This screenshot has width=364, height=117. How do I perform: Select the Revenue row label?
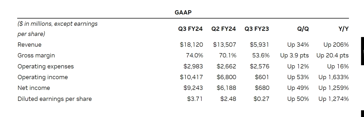tap(30, 45)
